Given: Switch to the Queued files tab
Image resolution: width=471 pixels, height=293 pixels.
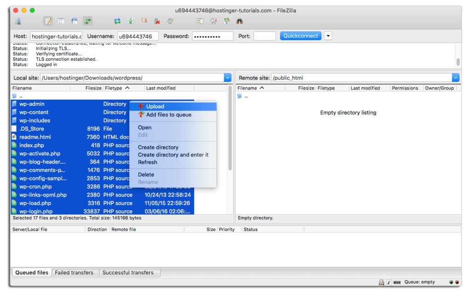Looking at the screenshot, I should tap(32, 273).
